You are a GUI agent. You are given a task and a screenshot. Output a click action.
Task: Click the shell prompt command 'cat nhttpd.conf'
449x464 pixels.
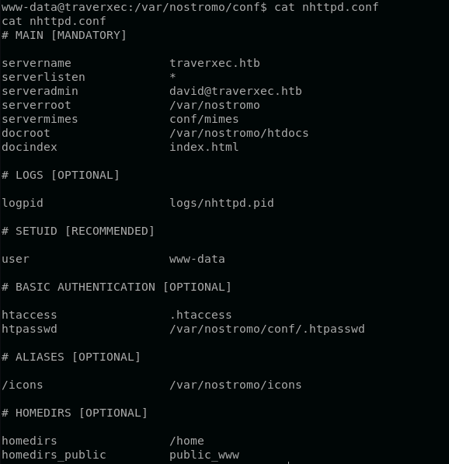click(x=326, y=7)
